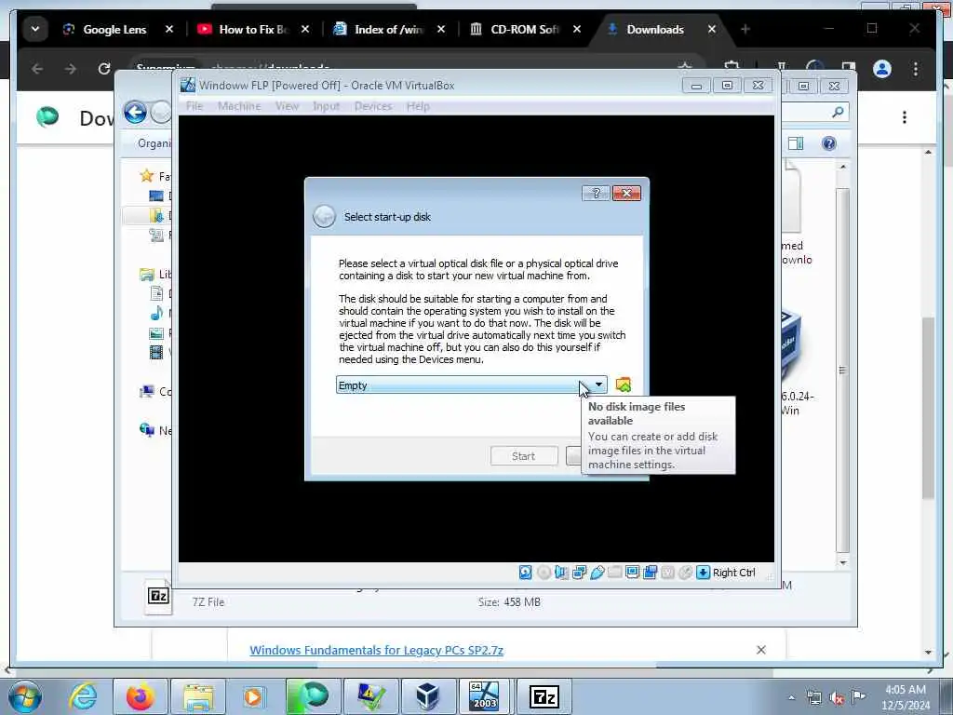Viewport: 953px width, 715px height.
Task: Open Firefox from the taskbar
Action: pos(140,696)
